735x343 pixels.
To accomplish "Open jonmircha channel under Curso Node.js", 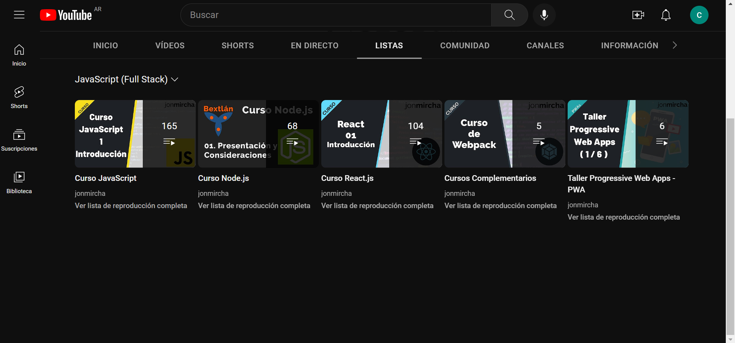I will 213,194.
